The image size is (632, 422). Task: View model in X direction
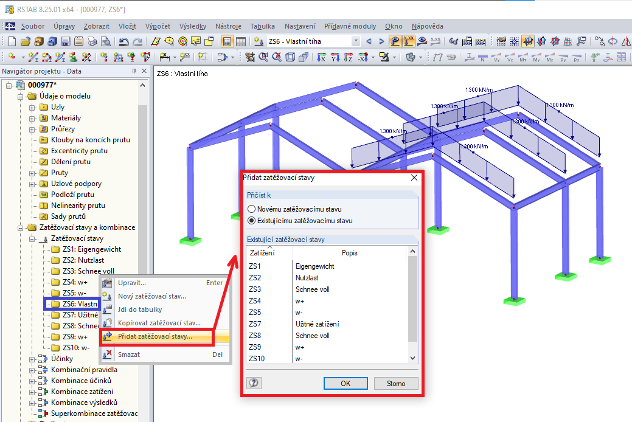pyautogui.click(x=322, y=57)
